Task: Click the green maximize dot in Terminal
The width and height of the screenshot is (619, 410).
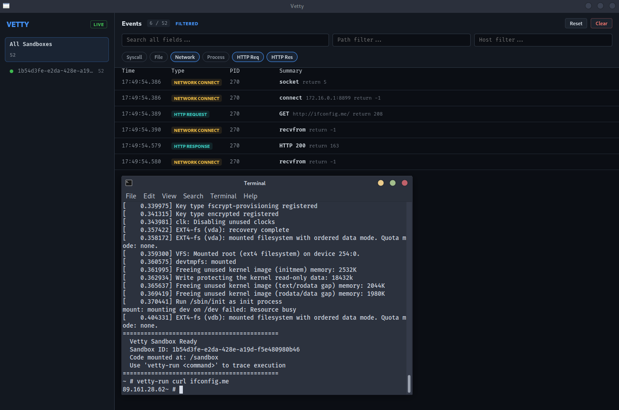Action: click(393, 183)
